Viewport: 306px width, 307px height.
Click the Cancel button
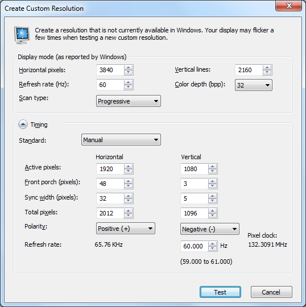[x=271, y=292]
